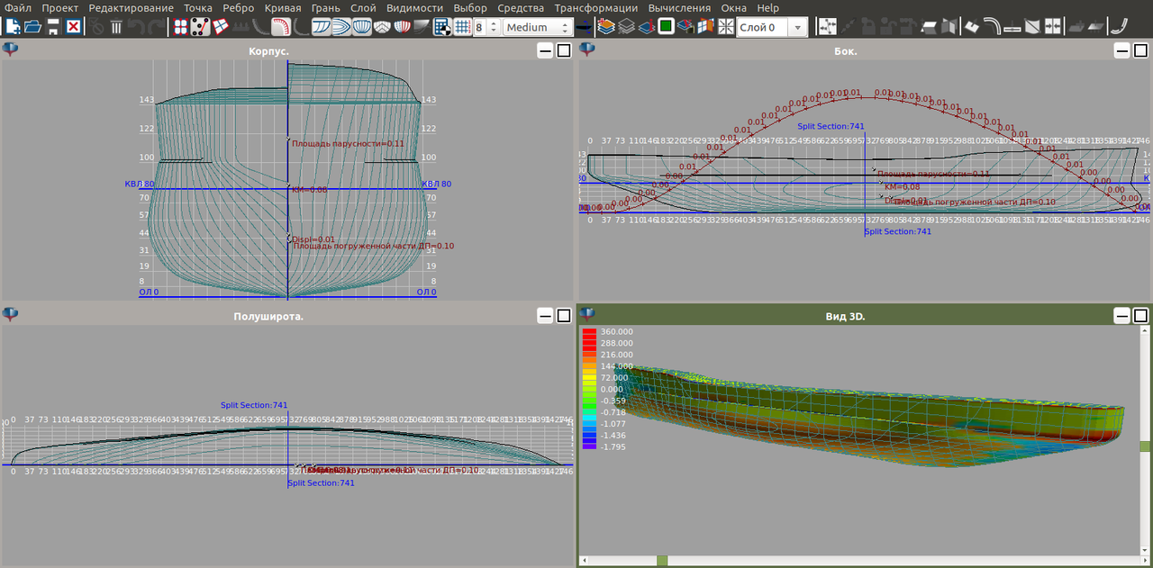This screenshot has width=1153, height=568.
Task: Click the curvature display icon
Action: coord(282,27)
